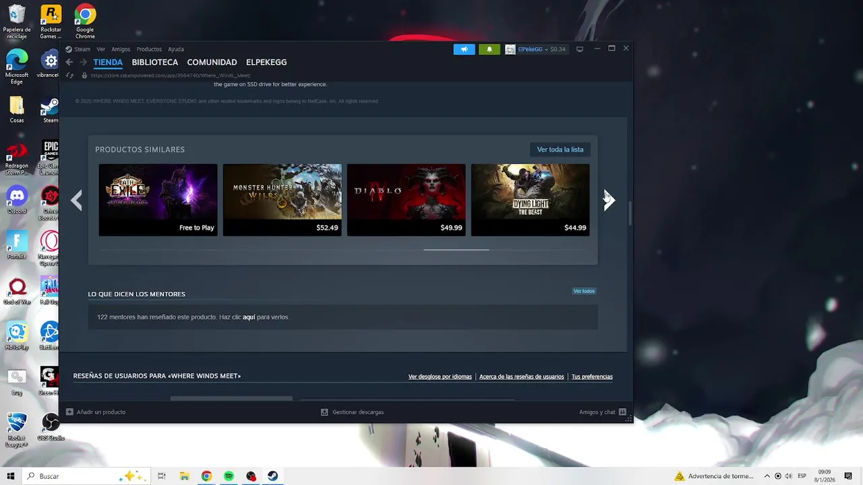
Task: Open Ver desglose por idiomas link
Action: pyautogui.click(x=440, y=377)
